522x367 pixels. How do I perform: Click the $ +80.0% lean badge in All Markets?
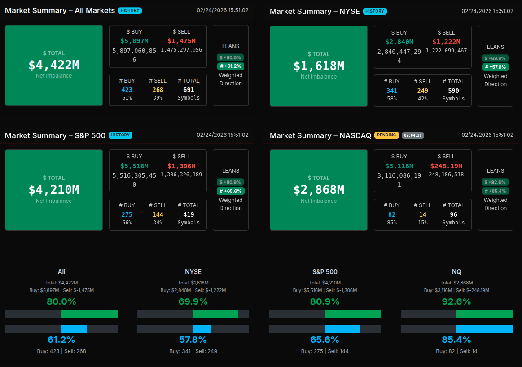(x=230, y=57)
